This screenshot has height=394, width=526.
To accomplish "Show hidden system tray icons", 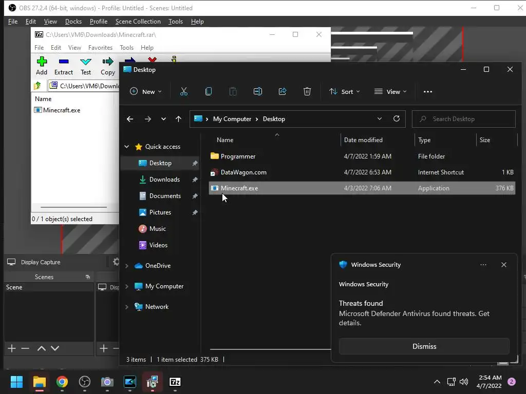I will (x=437, y=382).
